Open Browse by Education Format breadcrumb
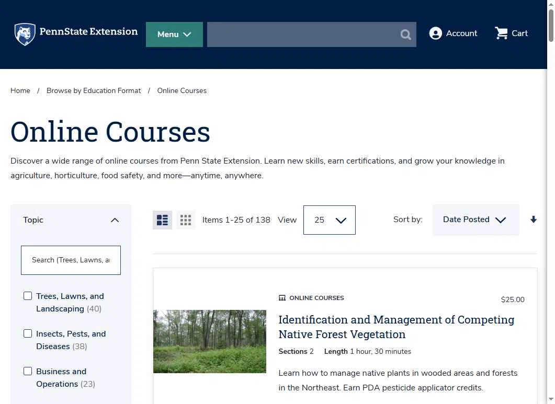555x404 pixels. [x=94, y=90]
